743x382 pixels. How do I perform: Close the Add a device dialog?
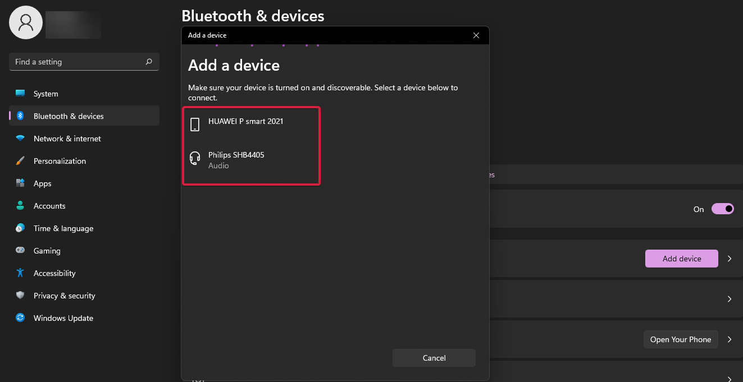click(x=476, y=35)
